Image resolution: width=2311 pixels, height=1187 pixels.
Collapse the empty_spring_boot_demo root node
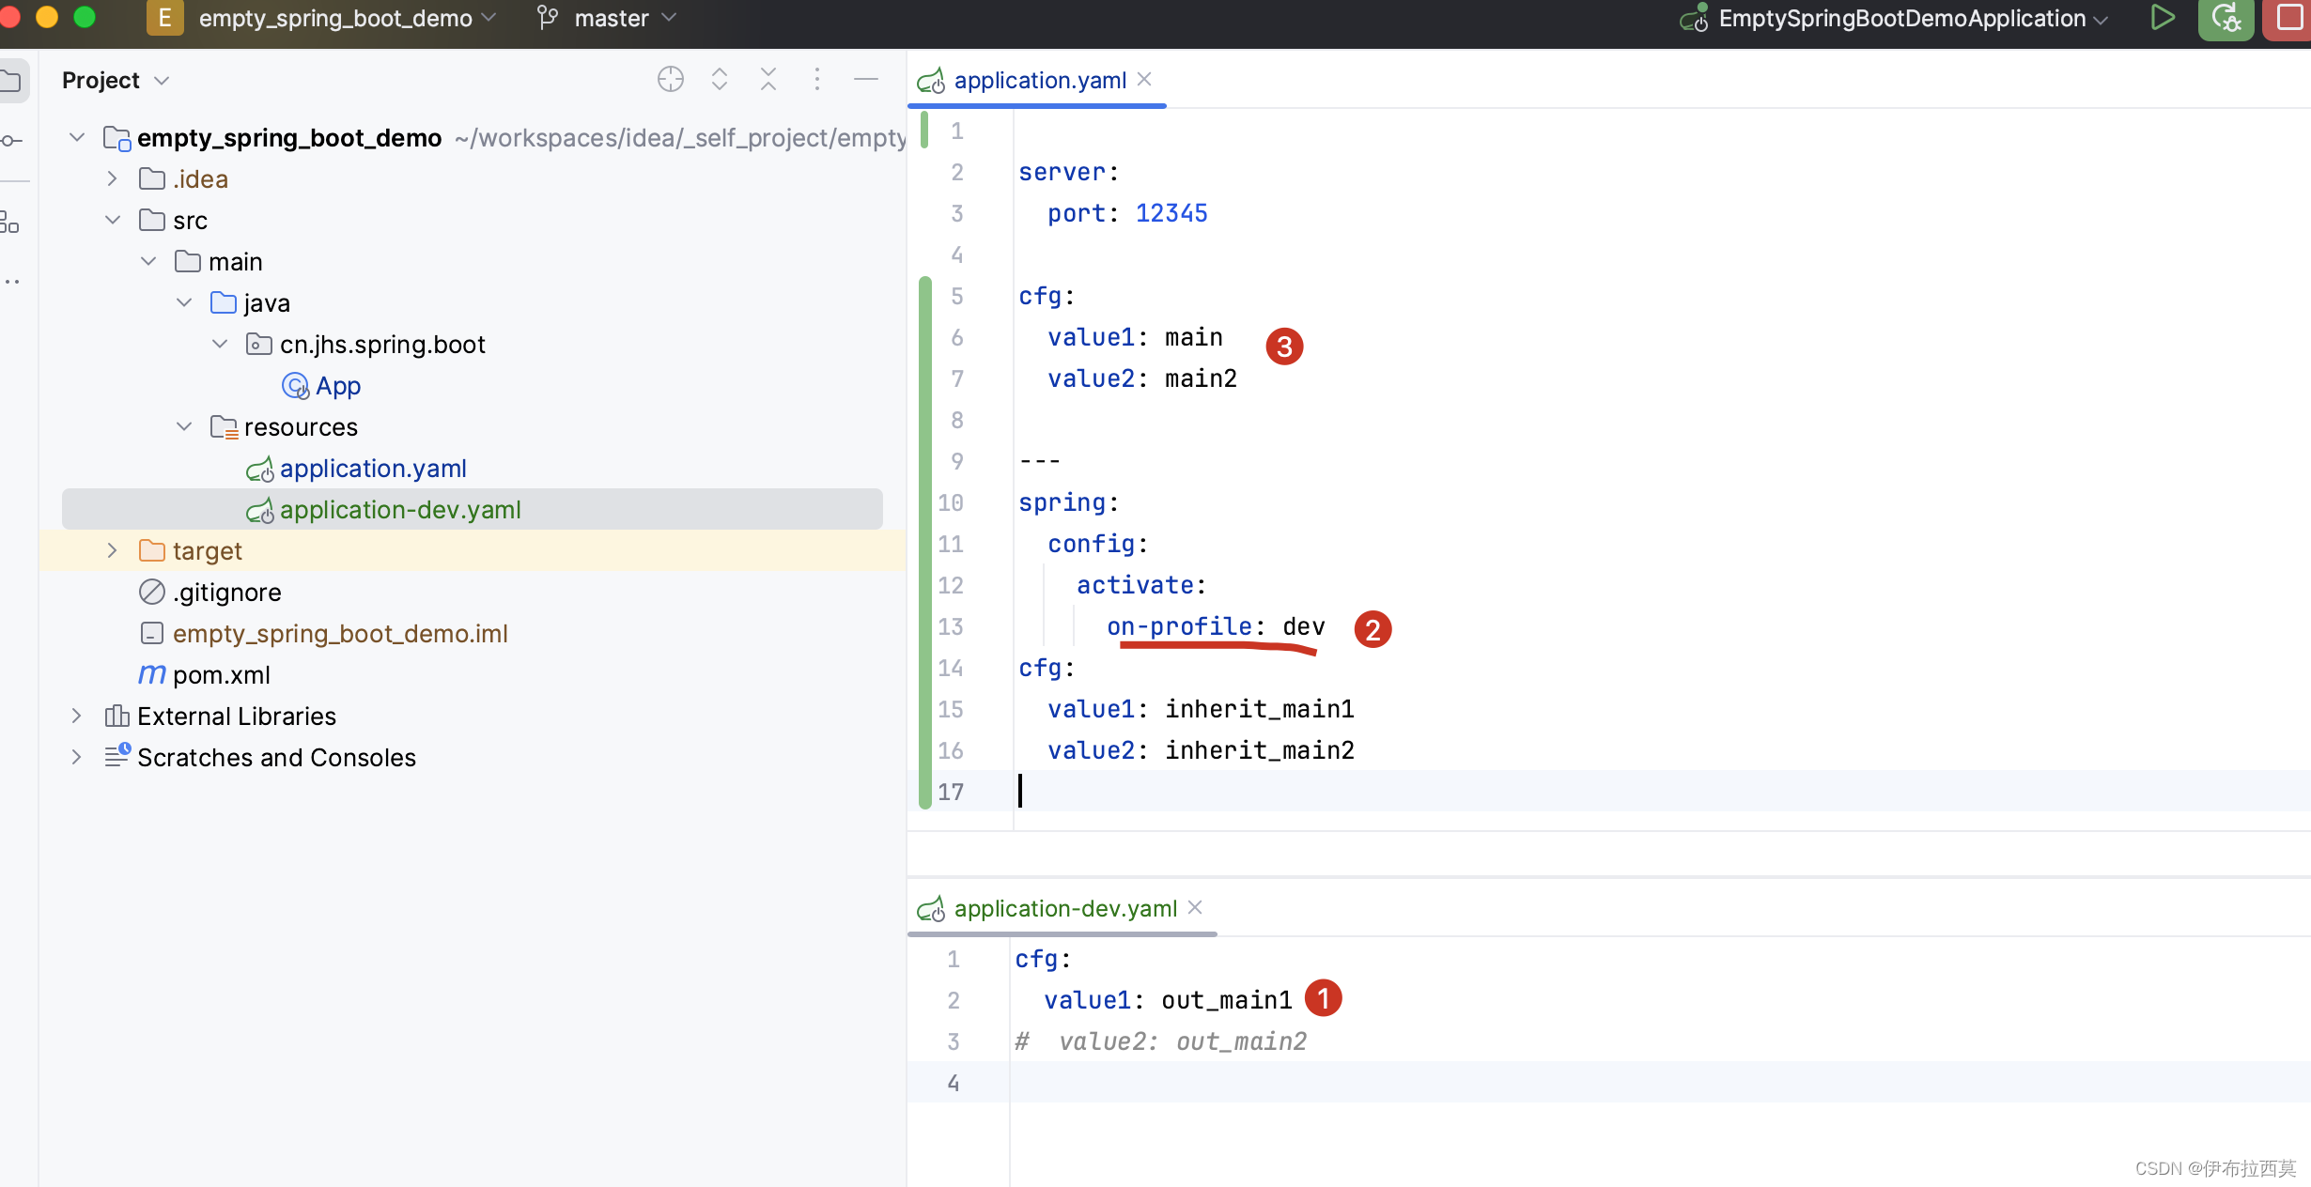point(77,138)
